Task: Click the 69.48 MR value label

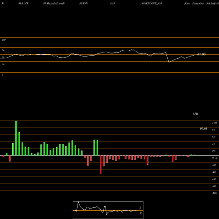Action: [x=204, y=129]
